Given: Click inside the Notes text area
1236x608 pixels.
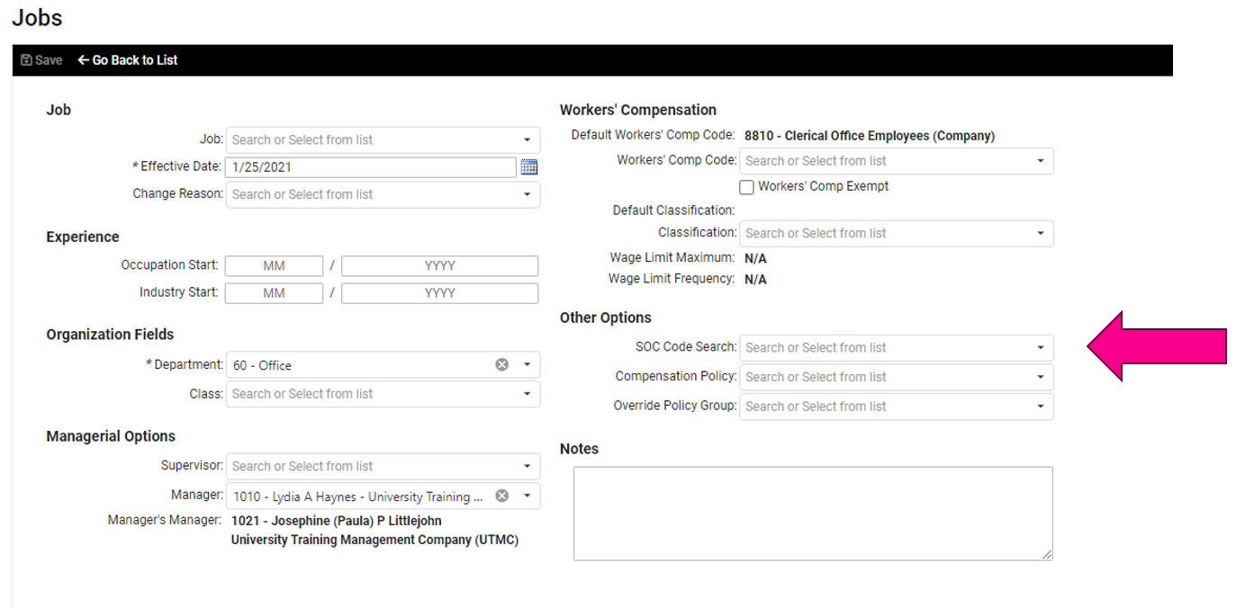Looking at the screenshot, I should tap(812, 513).
